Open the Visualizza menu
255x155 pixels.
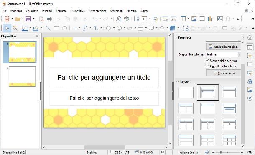click(32, 11)
